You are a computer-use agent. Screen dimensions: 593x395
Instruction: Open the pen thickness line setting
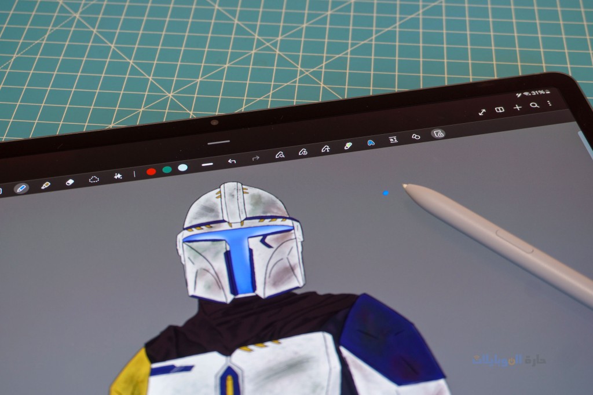(x=207, y=165)
